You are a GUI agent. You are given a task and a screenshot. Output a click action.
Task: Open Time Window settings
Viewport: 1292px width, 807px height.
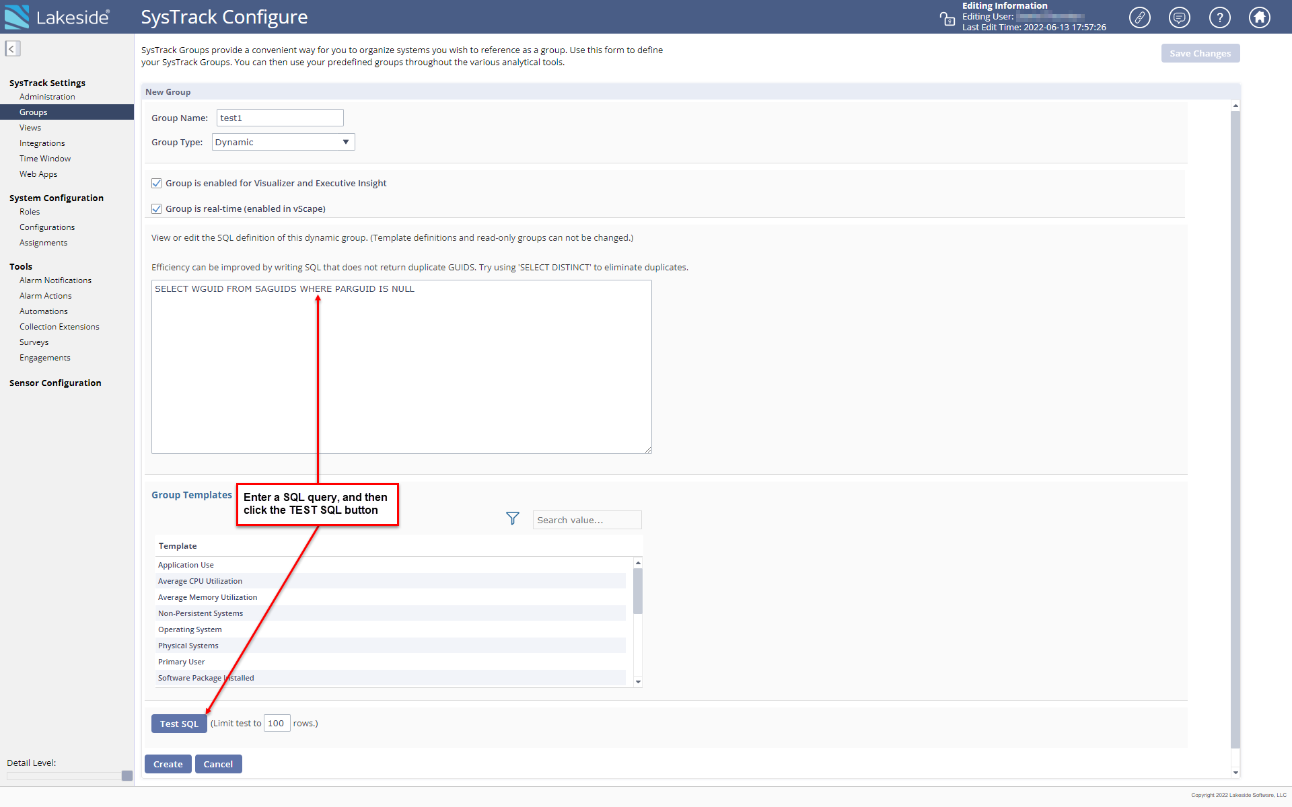coord(45,159)
